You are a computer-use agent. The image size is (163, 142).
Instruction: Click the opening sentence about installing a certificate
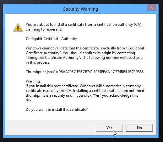(84, 27)
